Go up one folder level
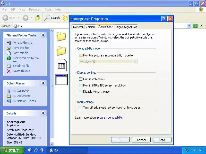The image size is (206, 154). point(38,18)
